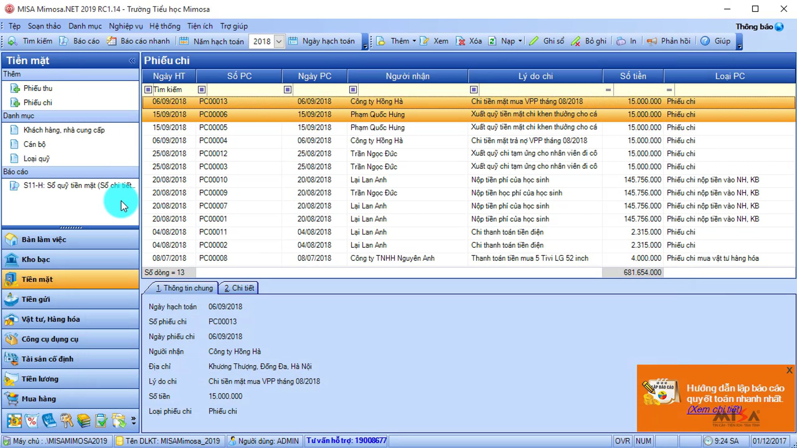Click the Phiếu thu add icon in the sidebar

(15, 88)
